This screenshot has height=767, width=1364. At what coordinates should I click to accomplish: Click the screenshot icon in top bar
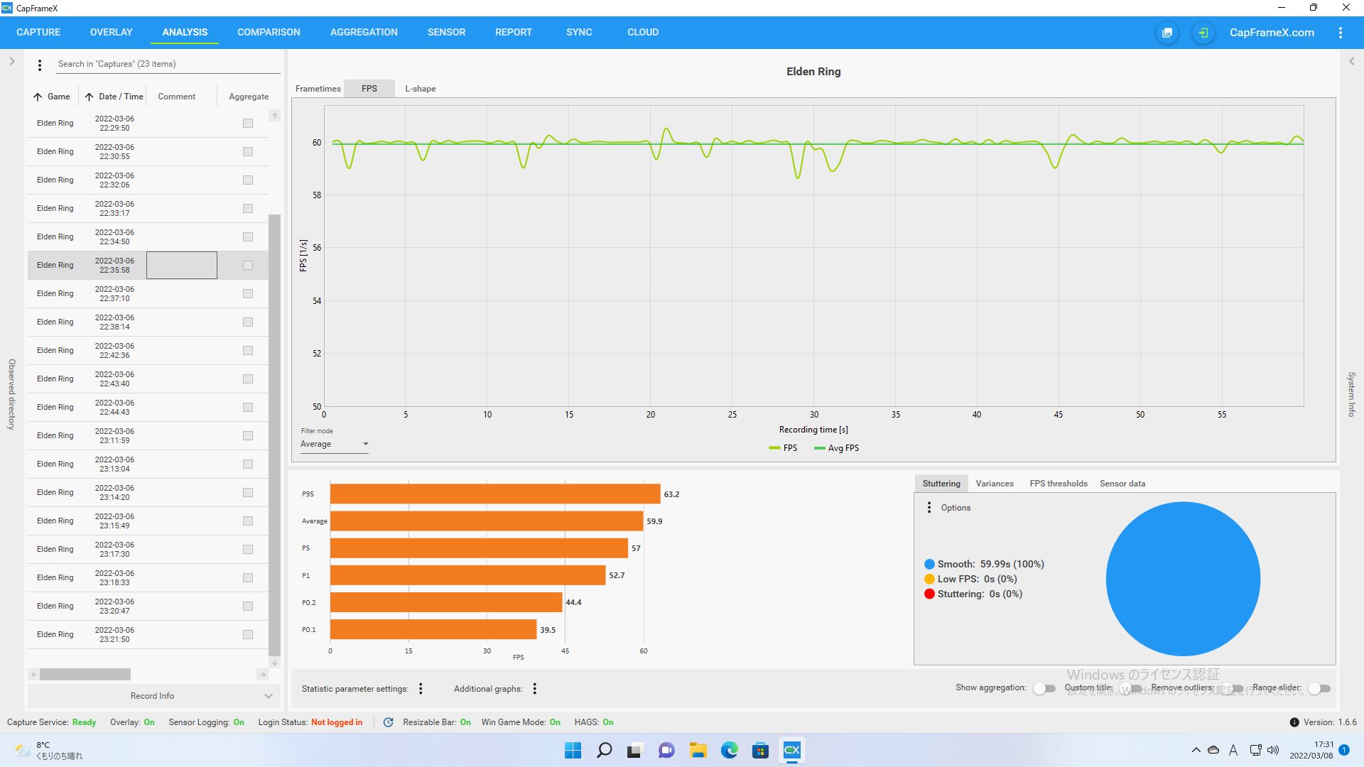pyautogui.click(x=1167, y=33)
